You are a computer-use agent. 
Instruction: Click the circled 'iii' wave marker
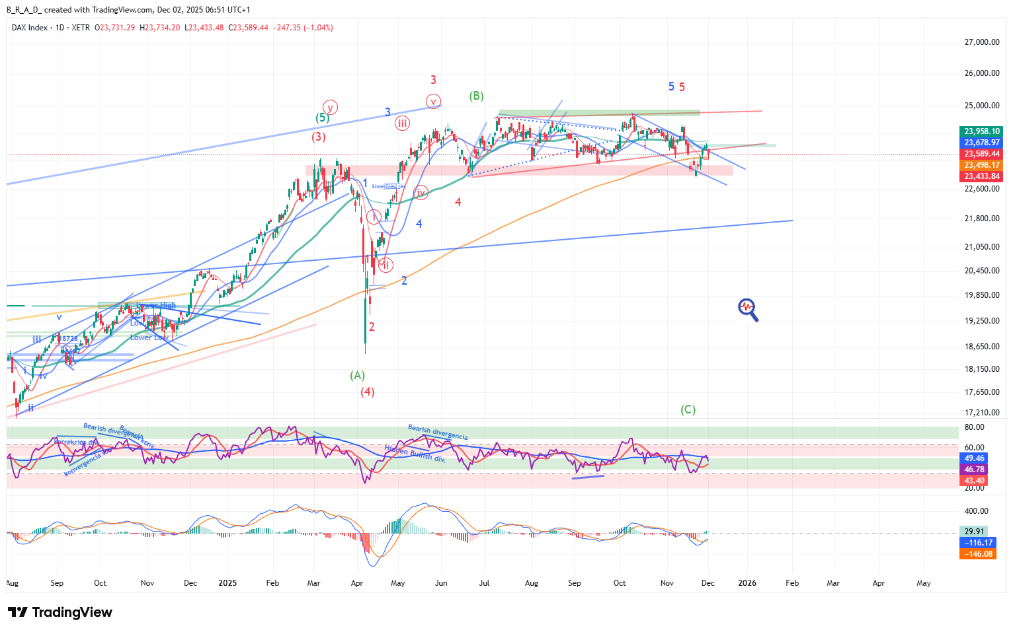(402, 123)
